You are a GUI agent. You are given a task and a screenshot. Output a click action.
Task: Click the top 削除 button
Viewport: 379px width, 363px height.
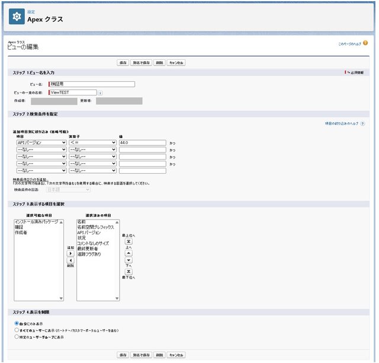(159, 63)
